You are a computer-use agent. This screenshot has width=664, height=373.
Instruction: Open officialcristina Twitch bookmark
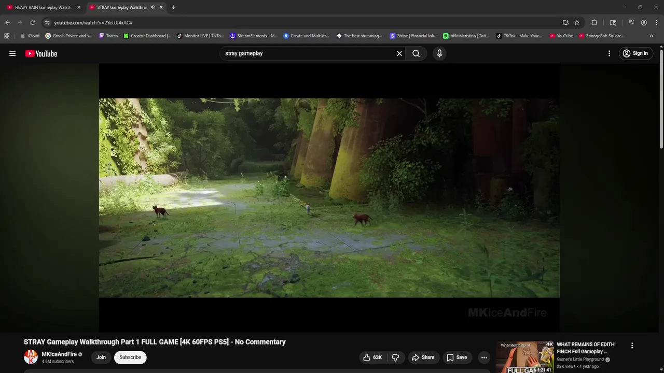point(466,36)
